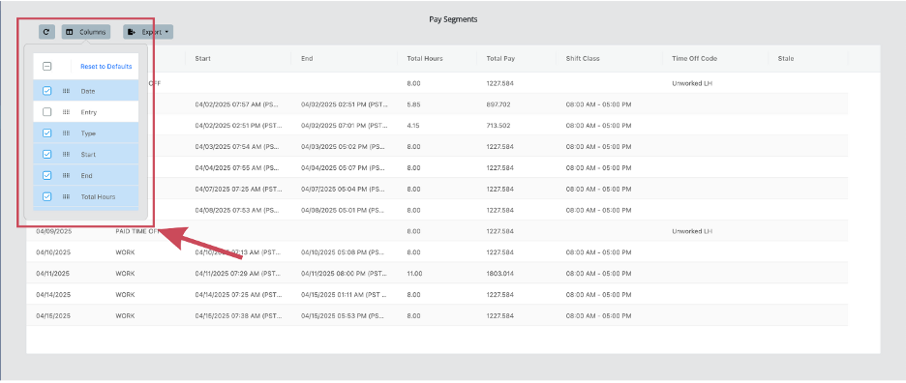The image size is (906, 383).
Task: Click the refresh icon button
Action: tap(46, 32)
